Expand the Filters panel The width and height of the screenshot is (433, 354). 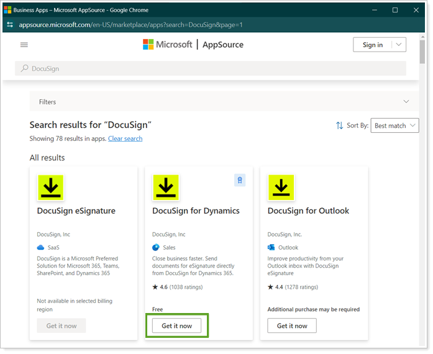[x=406, y=102]
